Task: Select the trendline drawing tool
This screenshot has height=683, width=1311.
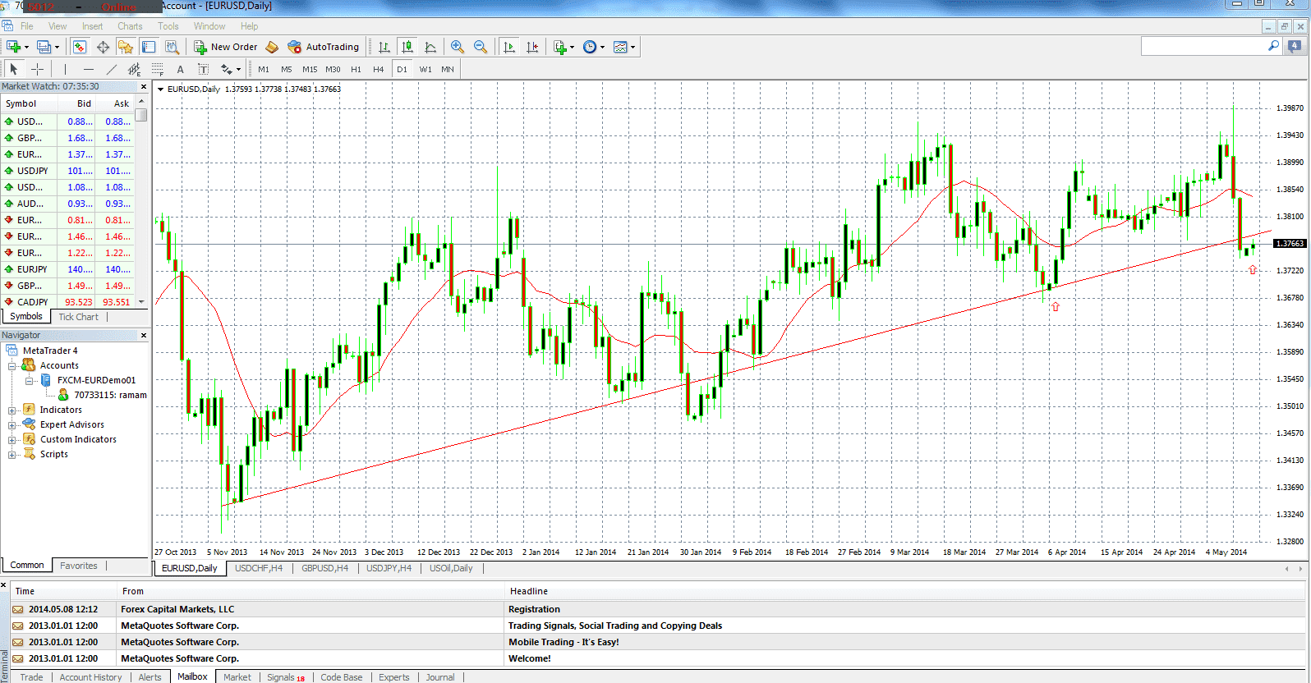Action: [111, 69]
